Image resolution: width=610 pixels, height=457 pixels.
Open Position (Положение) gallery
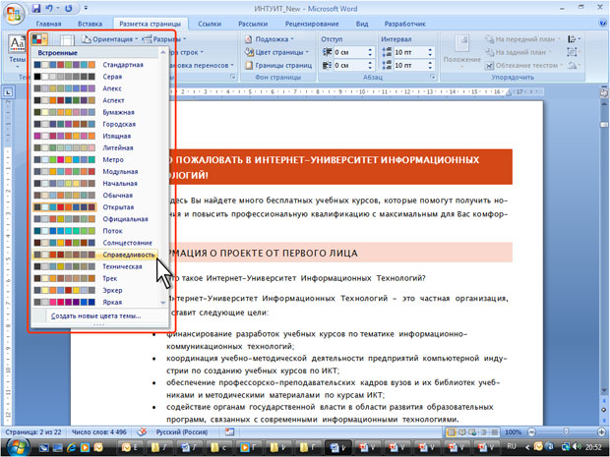(x=462, y=52)
